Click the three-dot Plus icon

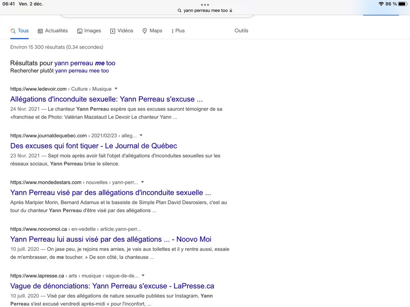172,31
